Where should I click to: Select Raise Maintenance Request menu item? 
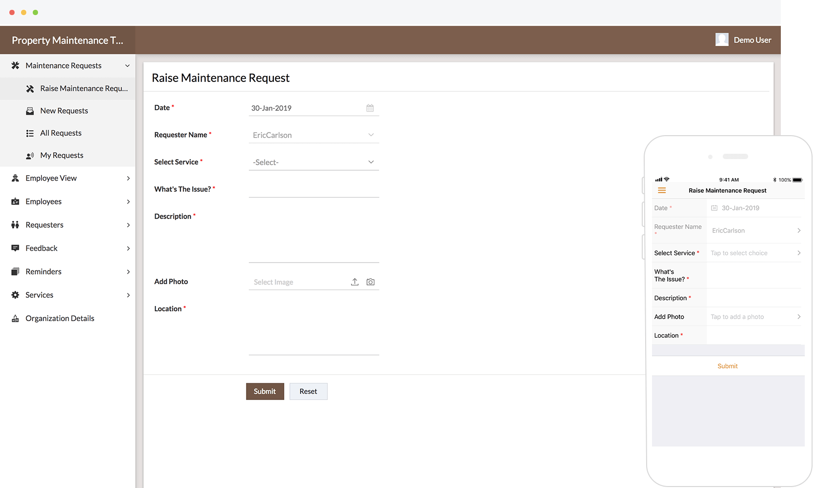pyautogui.click(x=67, y=88)
